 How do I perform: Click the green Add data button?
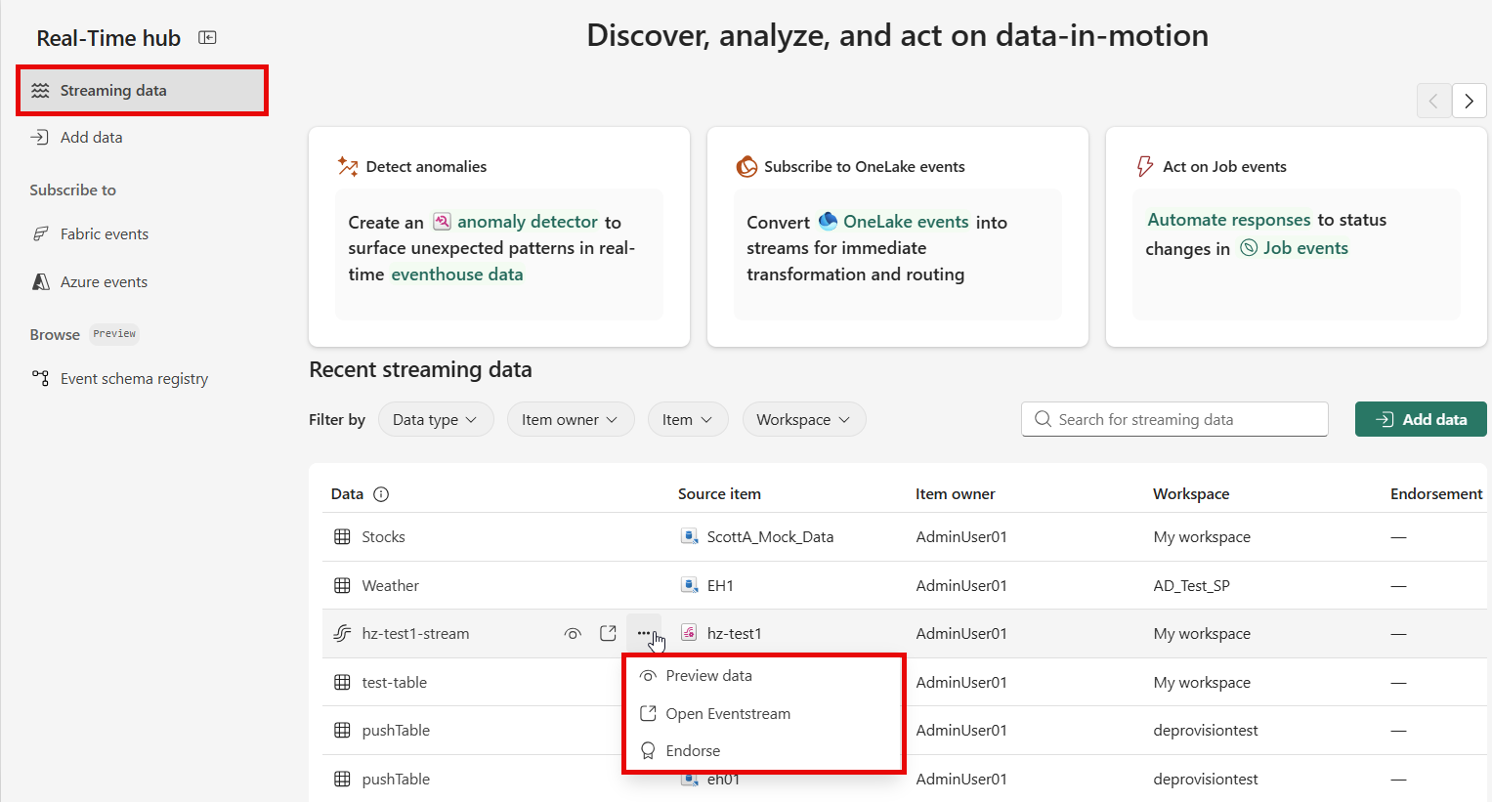point(1421,420)
